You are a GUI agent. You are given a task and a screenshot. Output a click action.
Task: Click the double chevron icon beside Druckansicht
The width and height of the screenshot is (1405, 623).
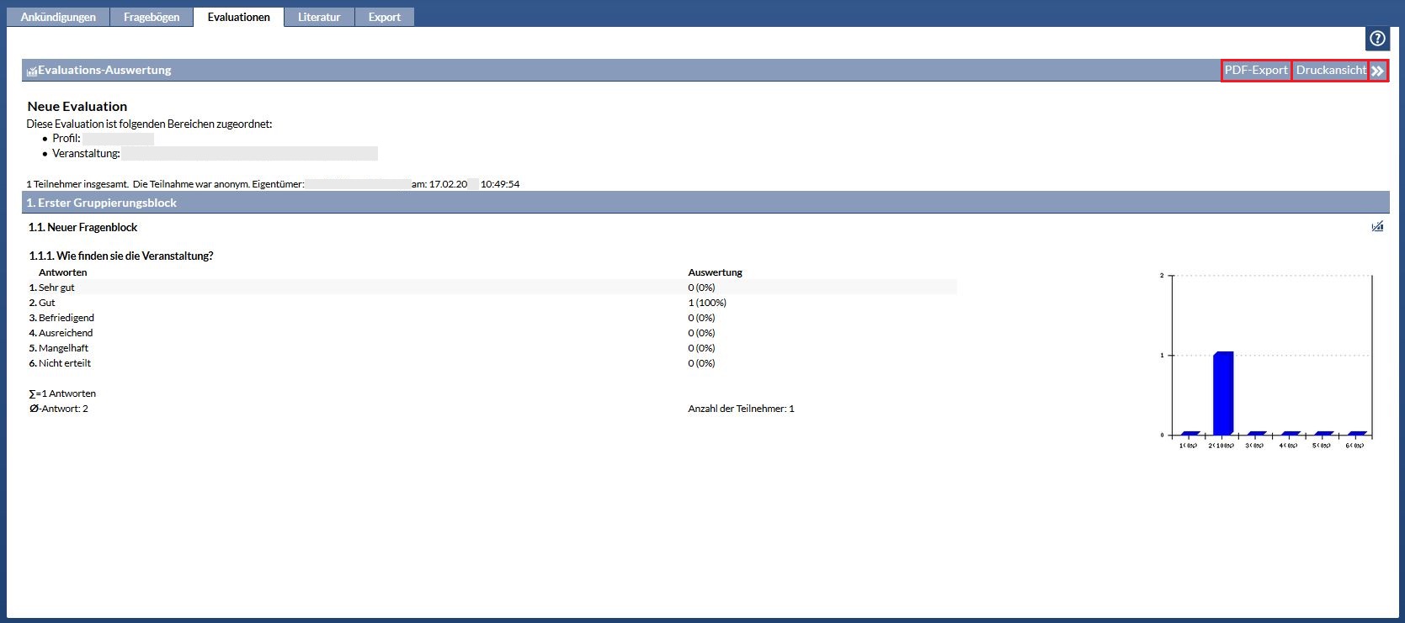pyautogui.click(x=1377, y=71)
